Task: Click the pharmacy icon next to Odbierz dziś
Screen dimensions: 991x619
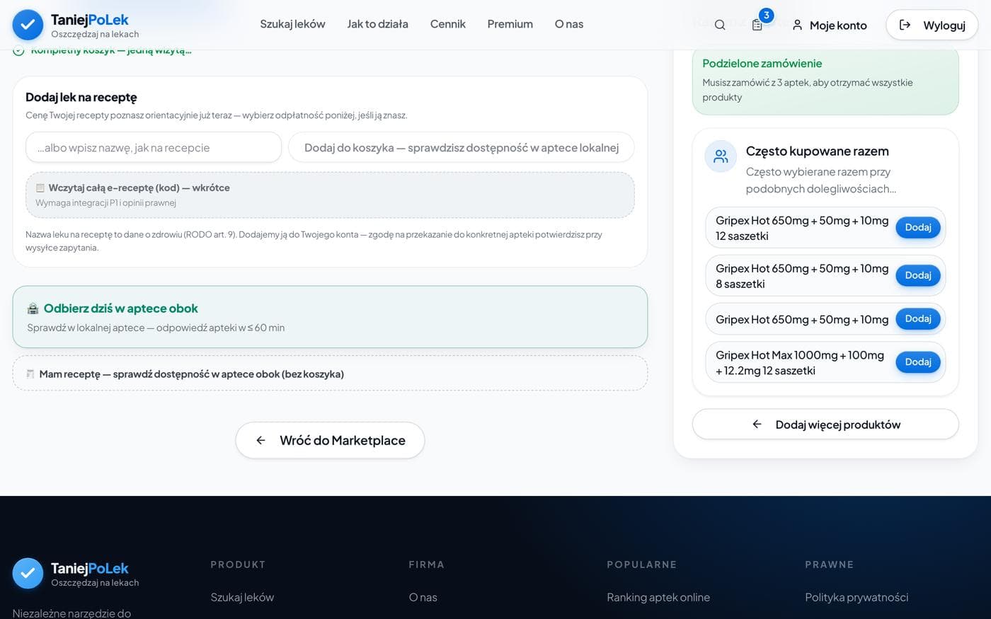Action: [33, 308]
